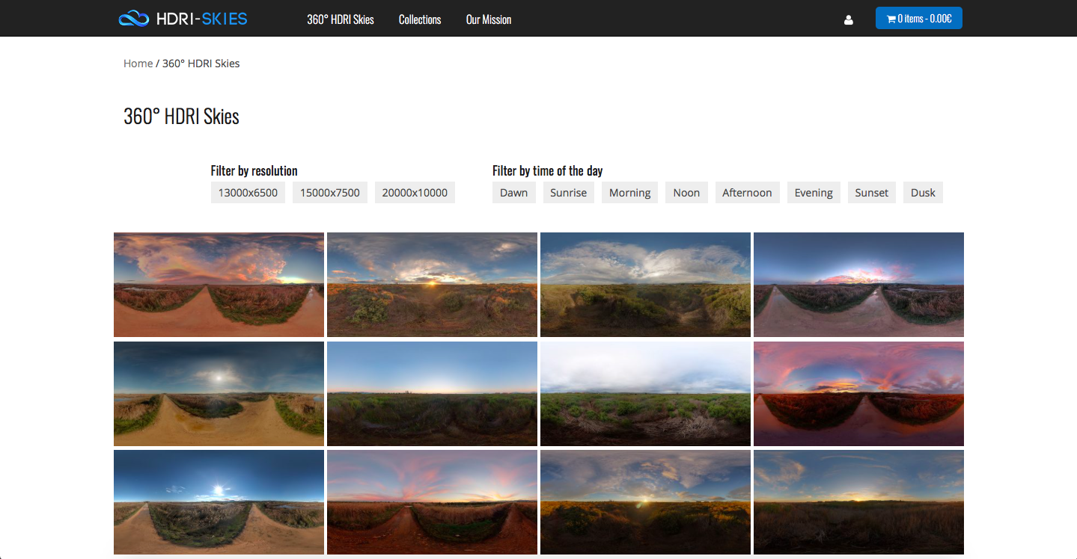Open the Our Mission menu item
1077x559 pixels.
pyautogui.click(x=489, y=19)
